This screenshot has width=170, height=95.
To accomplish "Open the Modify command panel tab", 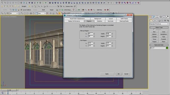I will pos(154,17).
